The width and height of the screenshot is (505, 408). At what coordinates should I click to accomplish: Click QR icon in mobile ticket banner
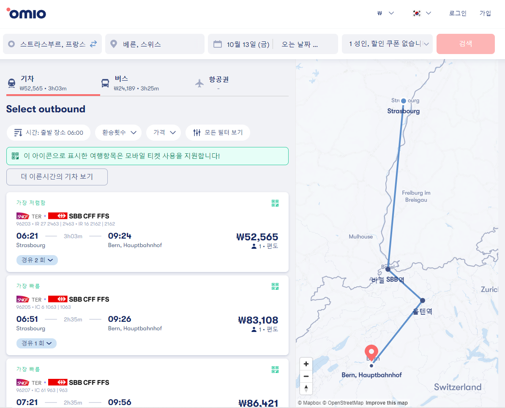click(15, 156)
